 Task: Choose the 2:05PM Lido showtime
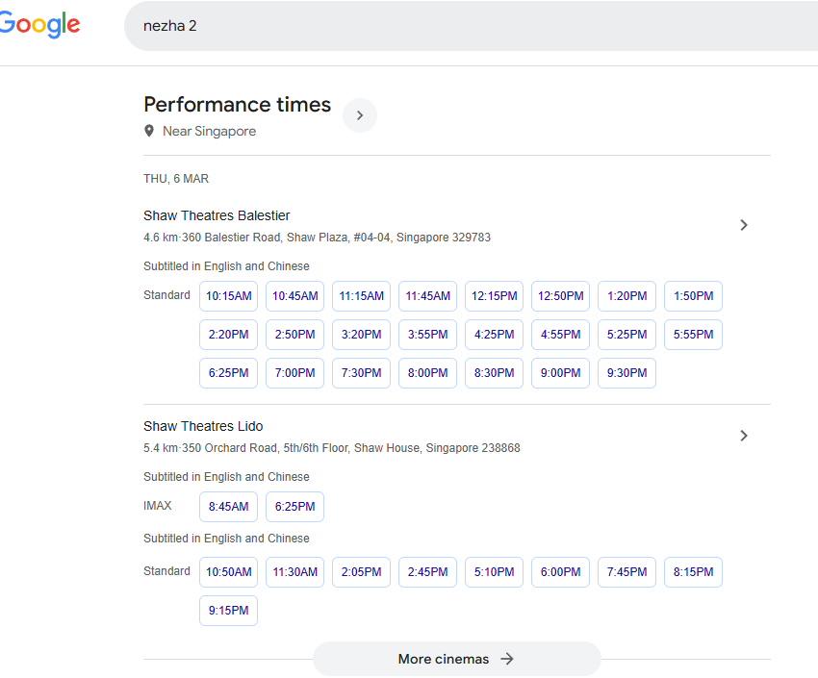point(361,572)
